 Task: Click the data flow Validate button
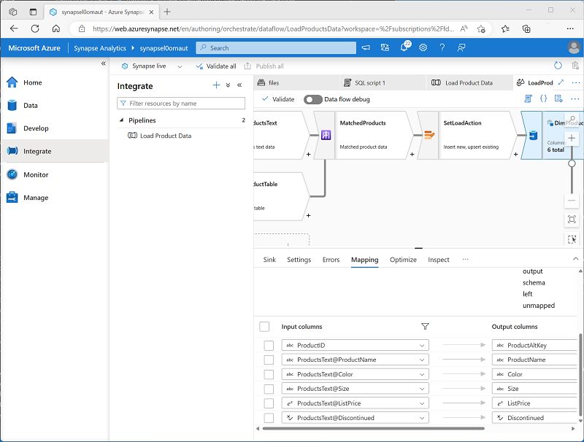coord(278,99)
